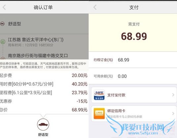Tap the Alipay 支付宝 logo icon
This screenshot has width=177, height=138.
[x=99, y=95]
